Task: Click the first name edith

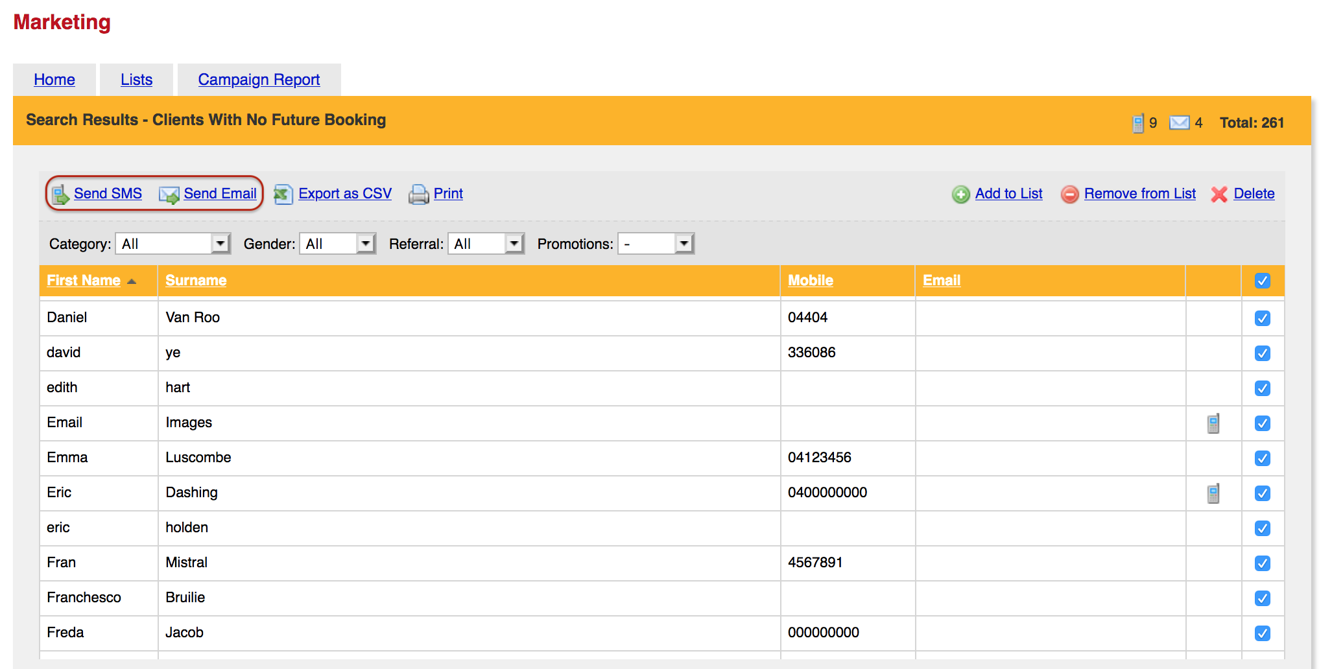Action: pos(62,388)
